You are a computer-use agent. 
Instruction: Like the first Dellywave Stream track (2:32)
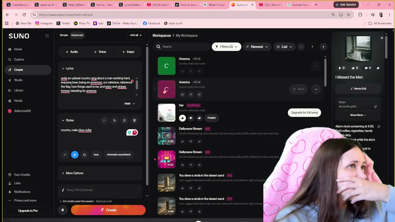(x=182, y=141)
